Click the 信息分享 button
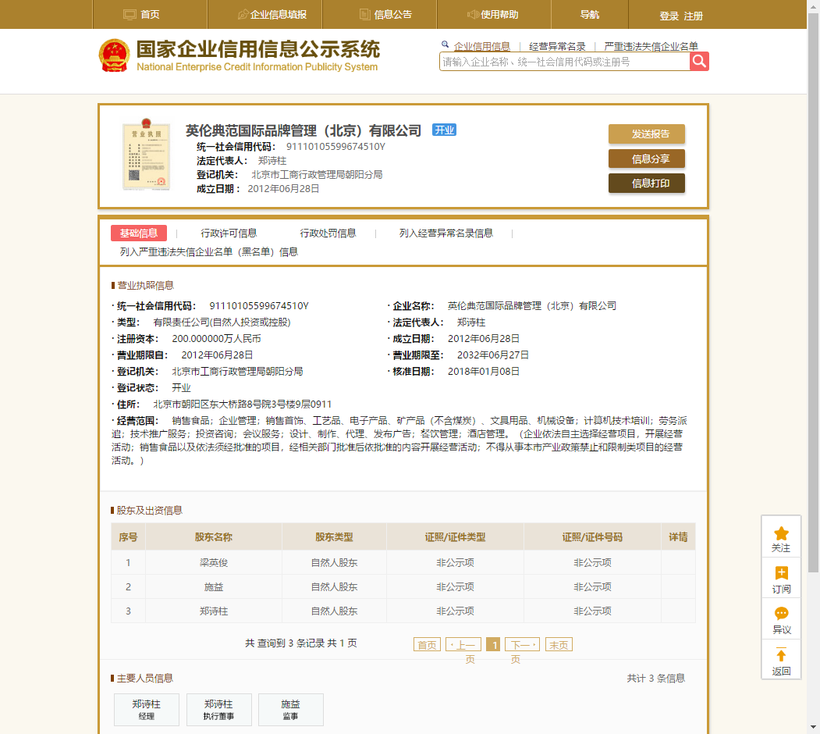Image resolution: width=820 pixels, height=734 pixels. click(646, 159)
